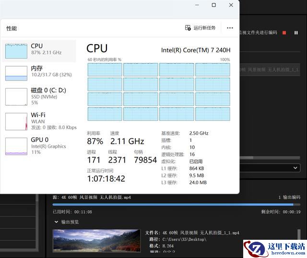Collapse the 输出预览 output preview section
This screenshot has width=307, height=258.
coord(56,222)
